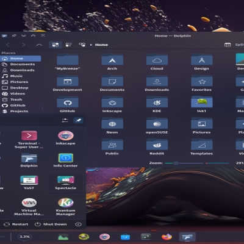This screenshot has width=244, height=244.
Task: Launch Dolphin from the launcher grid
Action: pyautogui.click(x=29, y=160)
